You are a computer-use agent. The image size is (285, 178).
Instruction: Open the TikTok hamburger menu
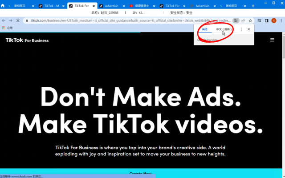[272, 40]
